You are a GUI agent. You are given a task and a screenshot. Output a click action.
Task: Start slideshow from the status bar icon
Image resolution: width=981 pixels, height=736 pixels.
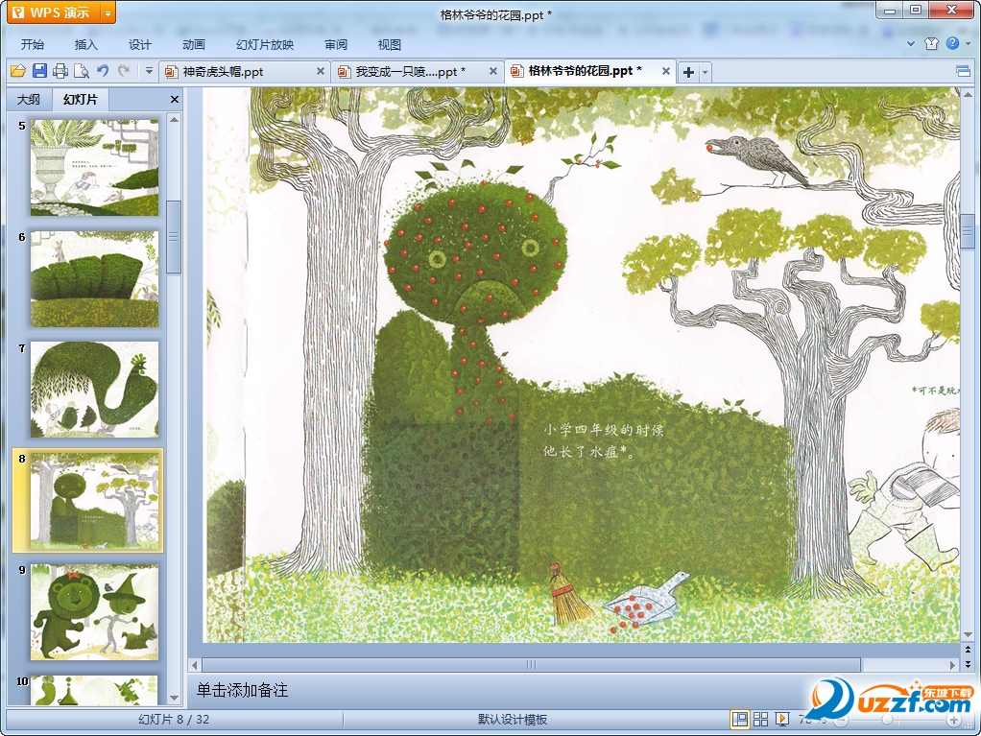click(x=782, y=719)
